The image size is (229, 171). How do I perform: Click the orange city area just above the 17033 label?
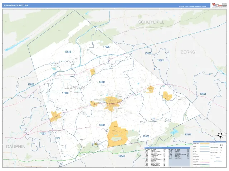[55, 116]
